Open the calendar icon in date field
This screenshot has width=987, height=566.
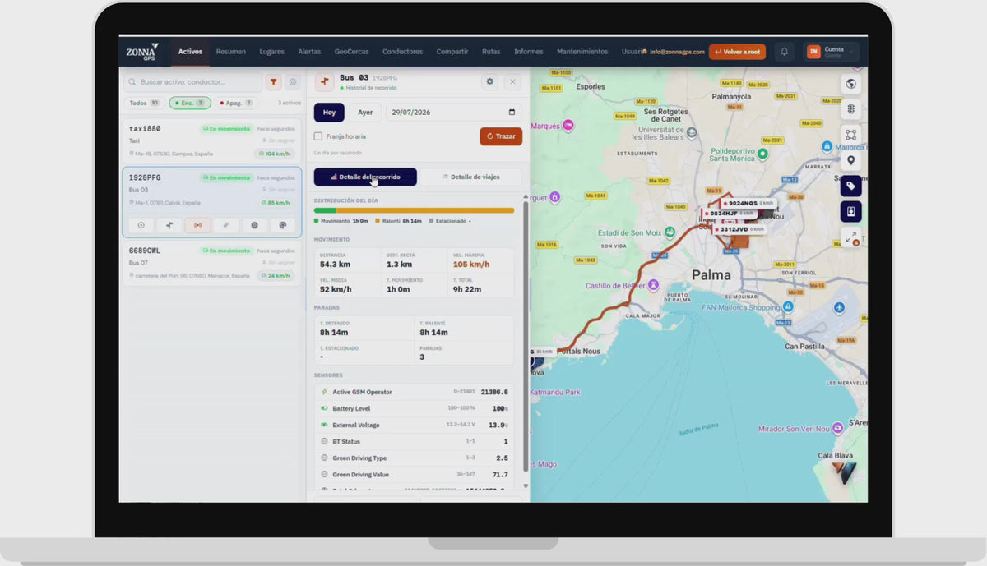pyautogui.click(x=512, y=113)
